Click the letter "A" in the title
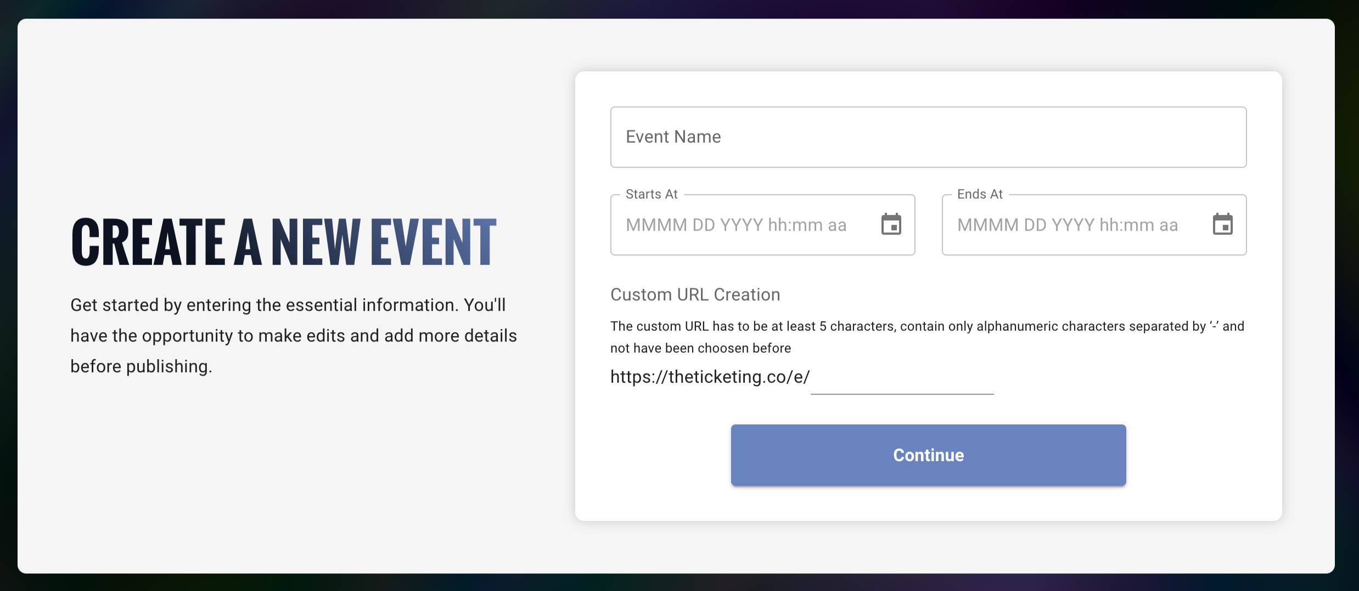This screenshot has width=1359, height=591. (248, 242)
